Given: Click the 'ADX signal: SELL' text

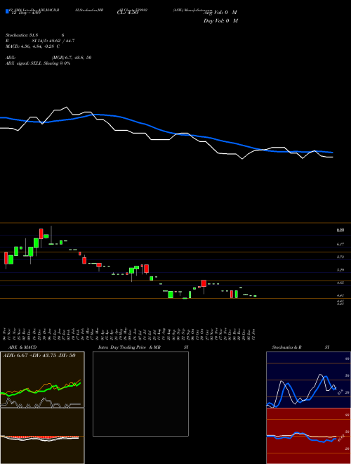Looking at the screenshot, I should (24, 63).
